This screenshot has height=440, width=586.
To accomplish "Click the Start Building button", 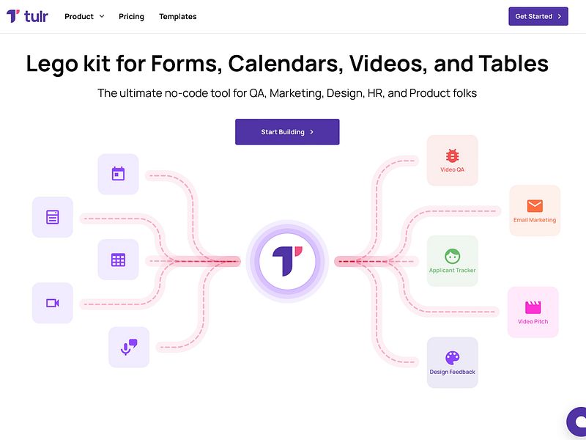I will click(x=287, y=132).
